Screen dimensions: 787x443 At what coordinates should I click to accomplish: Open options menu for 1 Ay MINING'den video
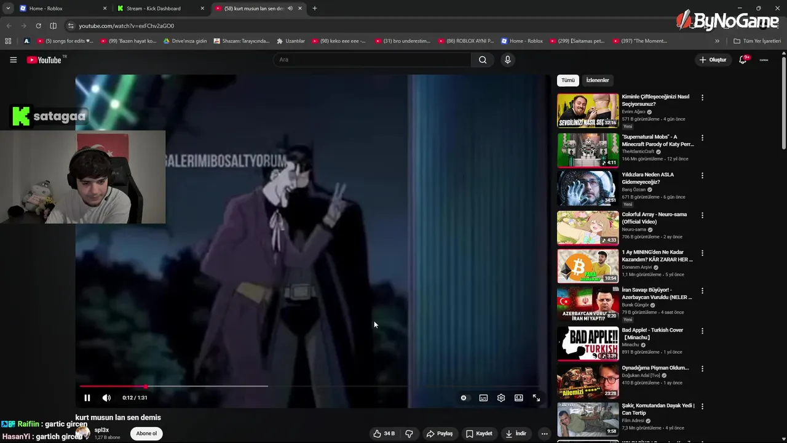click(702, 253)
